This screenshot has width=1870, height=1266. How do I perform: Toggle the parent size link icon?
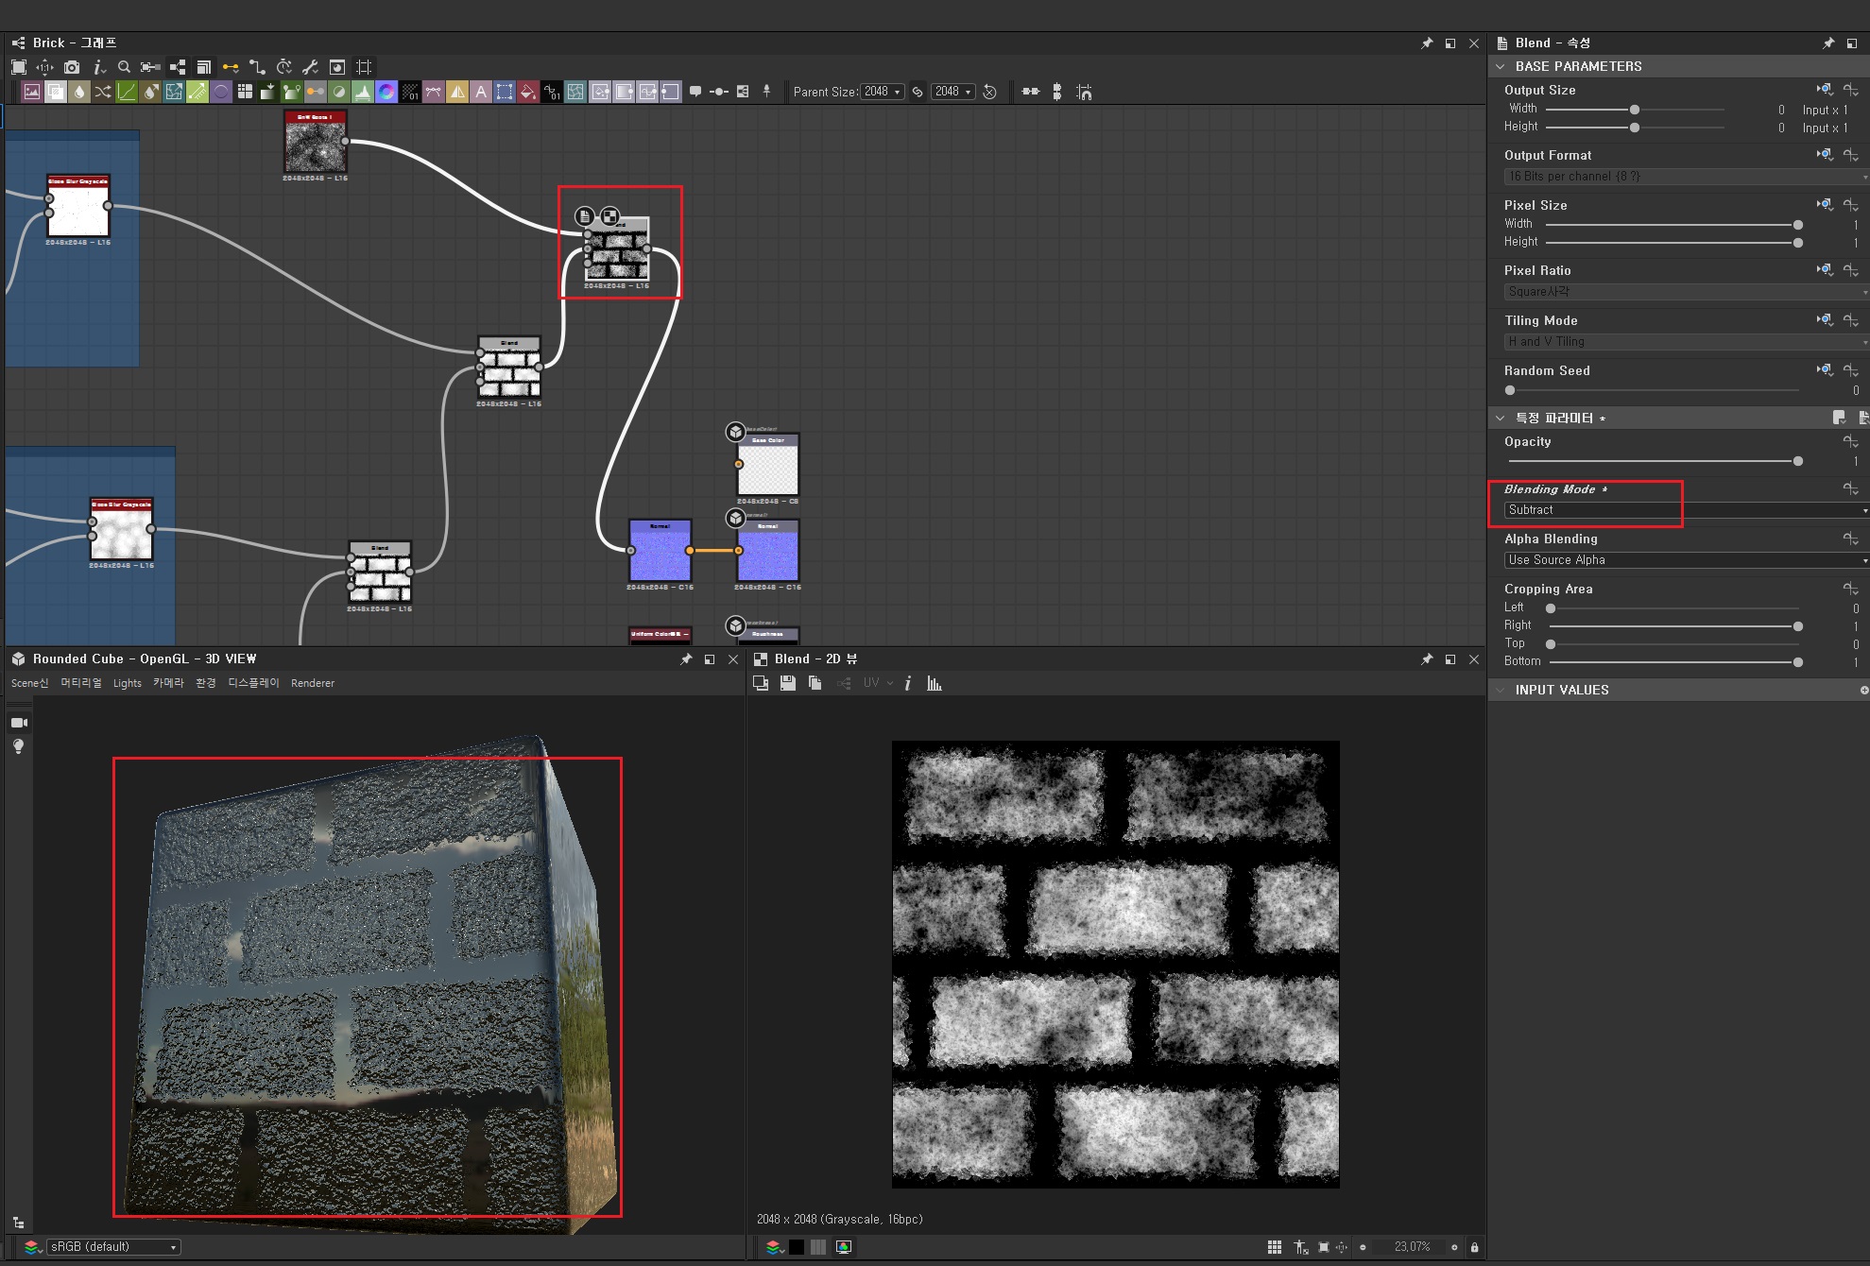tap(918, 92)
